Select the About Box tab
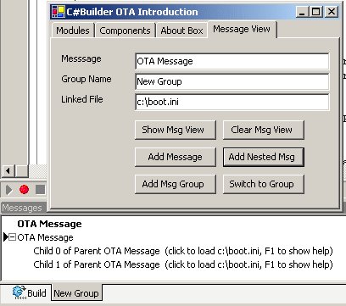The width and height of the screenshot is (346, 306). tap(181, 31)
